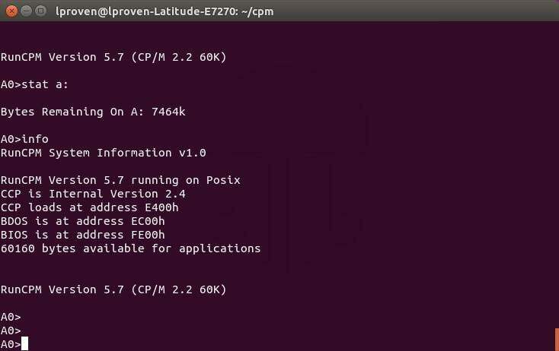
Task: Click the first 'RunCPM Version 5.7 (CP/M 2.2 60K)' line
Action: point(113,57)
